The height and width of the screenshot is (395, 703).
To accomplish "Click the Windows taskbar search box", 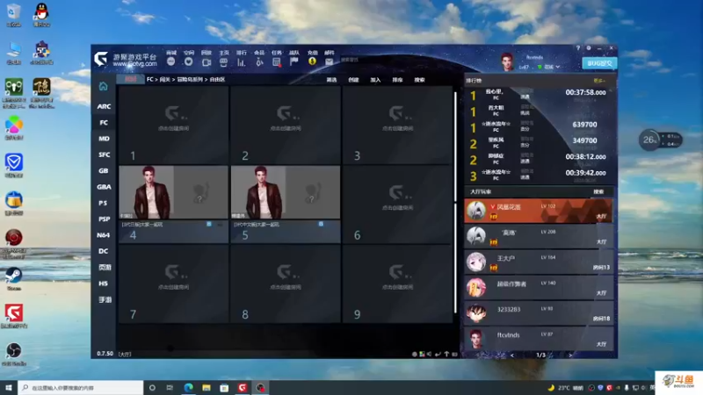I will tap(81, 387).
